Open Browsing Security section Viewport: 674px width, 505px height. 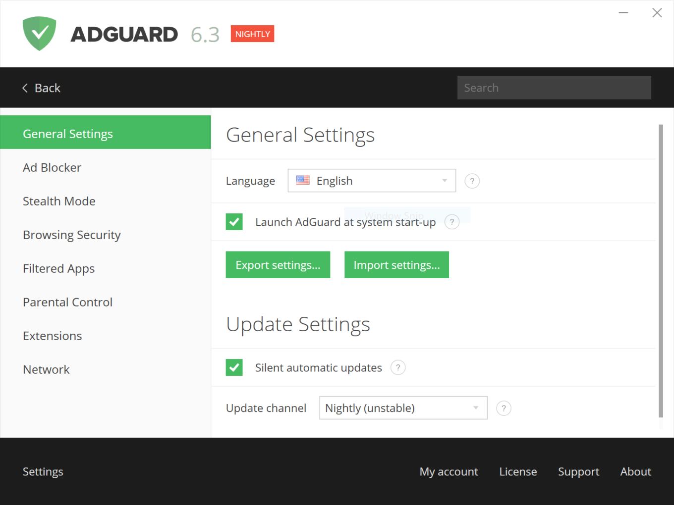coord(105,235)
